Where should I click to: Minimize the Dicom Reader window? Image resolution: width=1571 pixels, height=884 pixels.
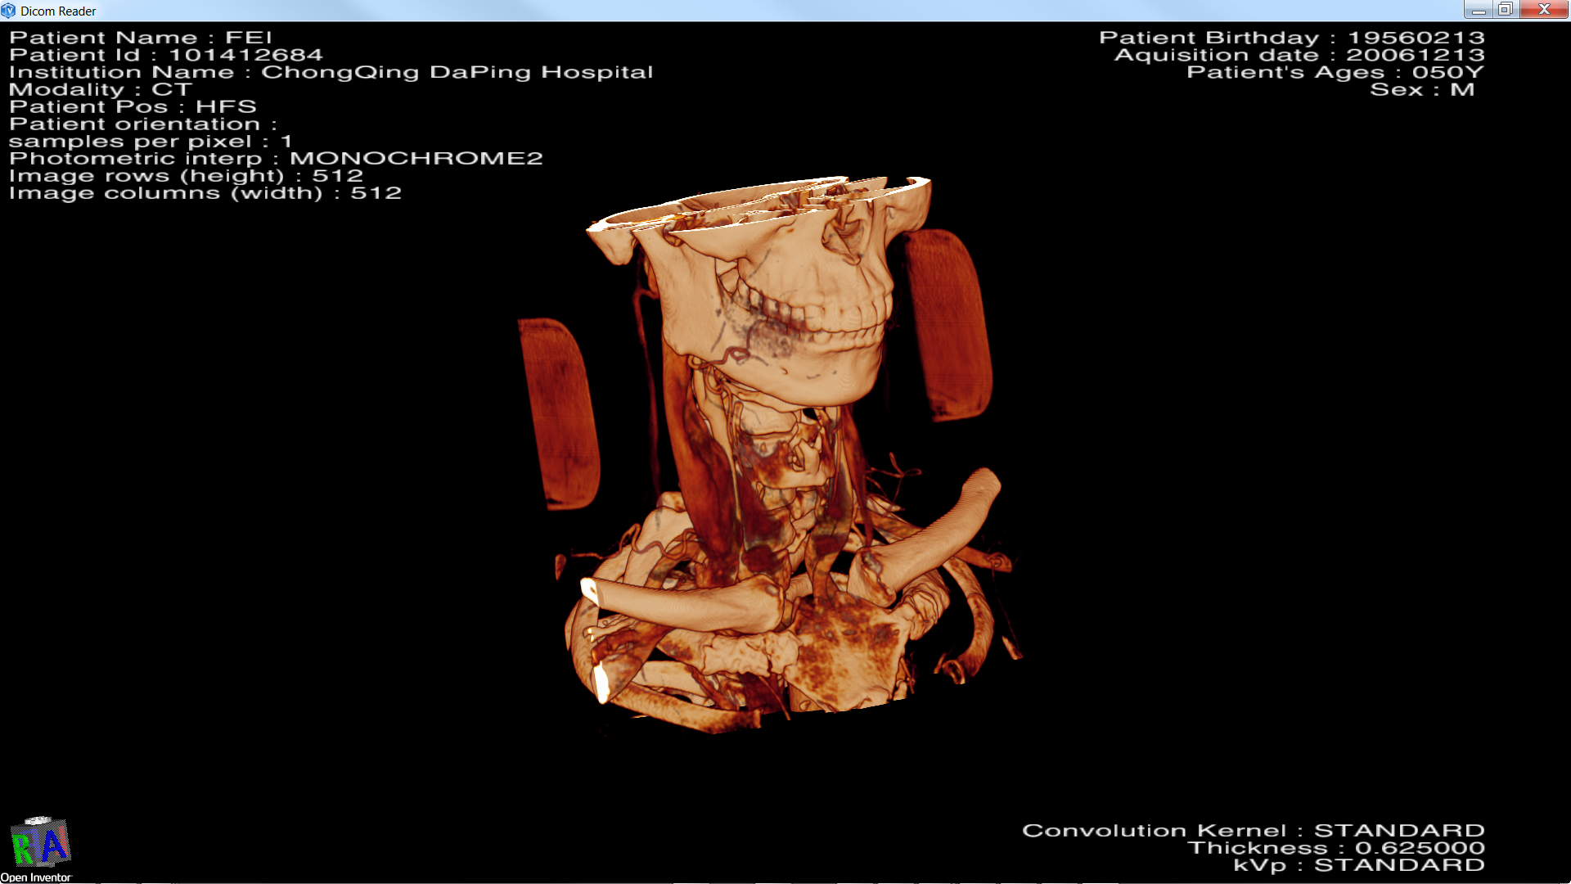pos(1478,10)
